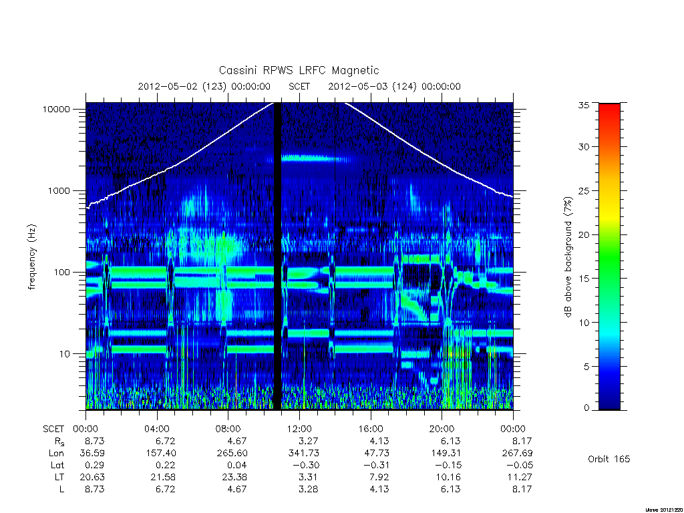Click the Lon value 47.73
The height and width of the screenshot is (513, 684).
tap(377, 454)
